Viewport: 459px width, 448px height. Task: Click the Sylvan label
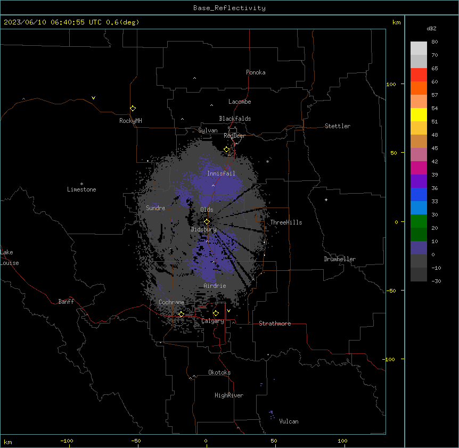coord(208,130)
